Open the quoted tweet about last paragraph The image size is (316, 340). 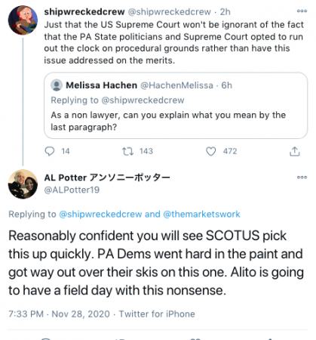(x=176, y=106)
